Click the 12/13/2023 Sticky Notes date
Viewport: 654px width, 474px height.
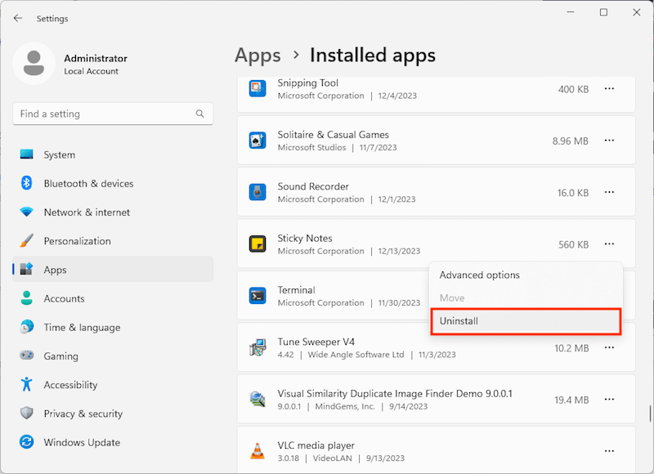[399, 251]
